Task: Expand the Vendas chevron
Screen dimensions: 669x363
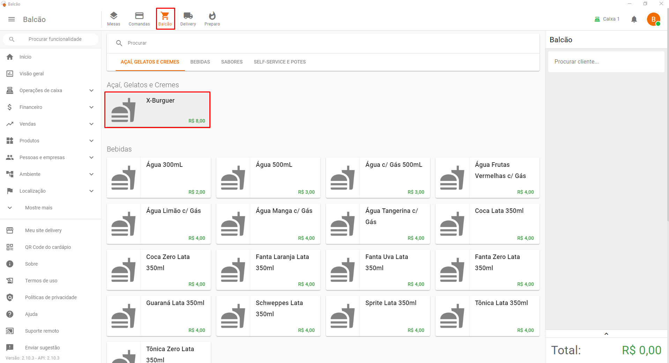Action: pos(91,124)
